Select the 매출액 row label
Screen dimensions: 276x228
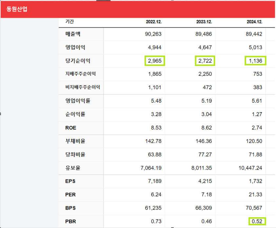coord(73,34)
